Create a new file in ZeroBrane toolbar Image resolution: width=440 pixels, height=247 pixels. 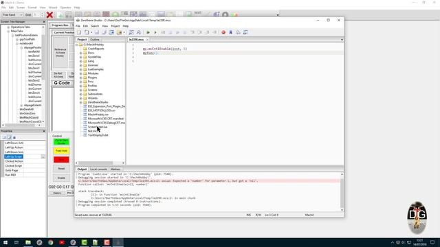point(79,32)
